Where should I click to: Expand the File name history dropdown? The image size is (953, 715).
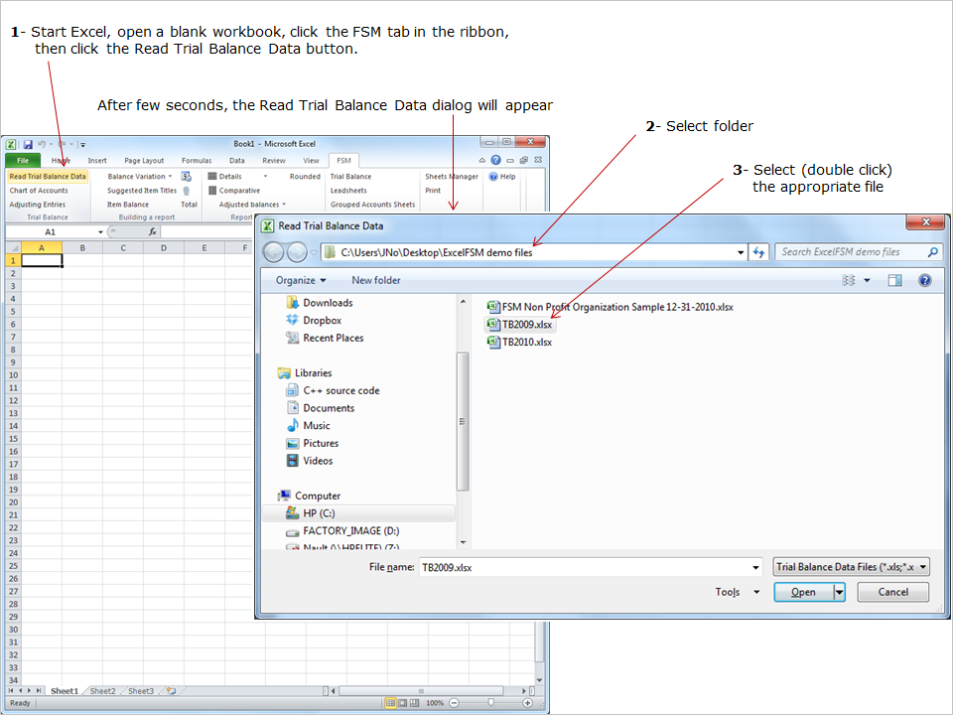(755, 567)
